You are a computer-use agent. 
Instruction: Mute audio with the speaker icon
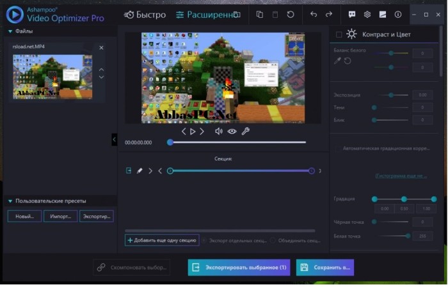[x=219, y=131]
